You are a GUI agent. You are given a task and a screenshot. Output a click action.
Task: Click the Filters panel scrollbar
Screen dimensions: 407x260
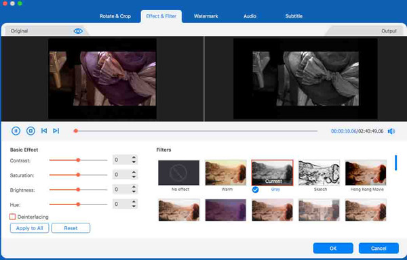tap(395, 162)
